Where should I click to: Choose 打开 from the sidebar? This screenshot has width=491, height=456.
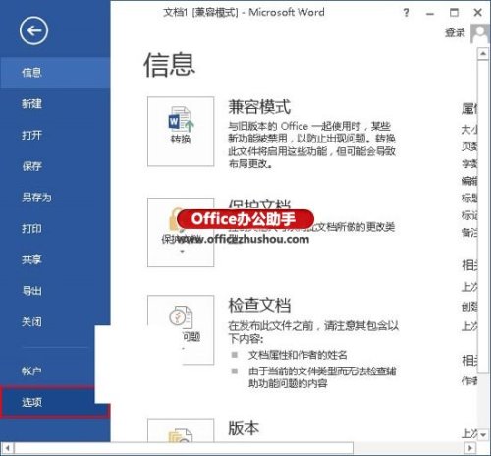pyautogui.click(x=55, y=135)
